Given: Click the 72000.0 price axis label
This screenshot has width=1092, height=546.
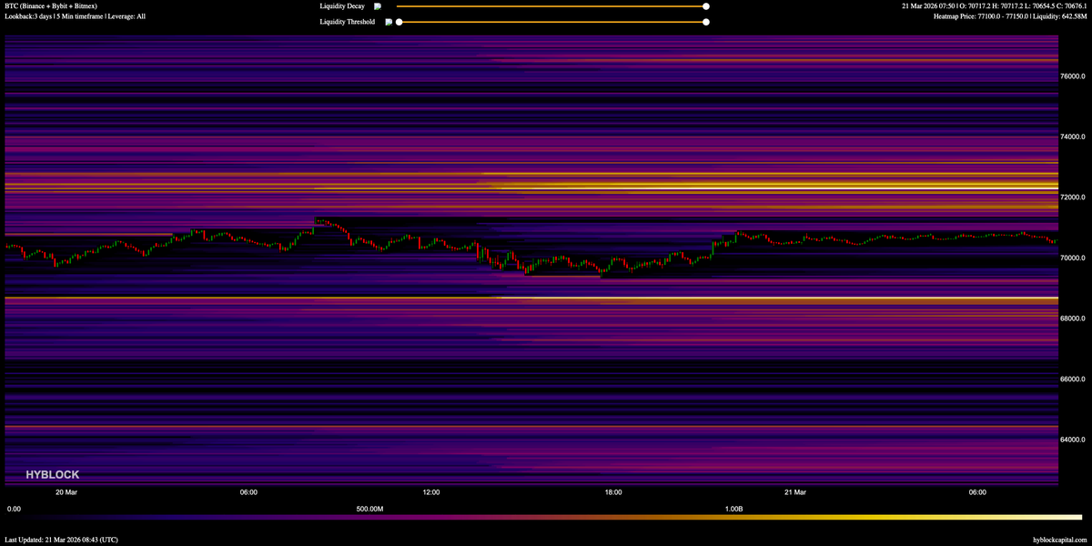Looking at the screenshot, I should click(x=1072, y=197).
